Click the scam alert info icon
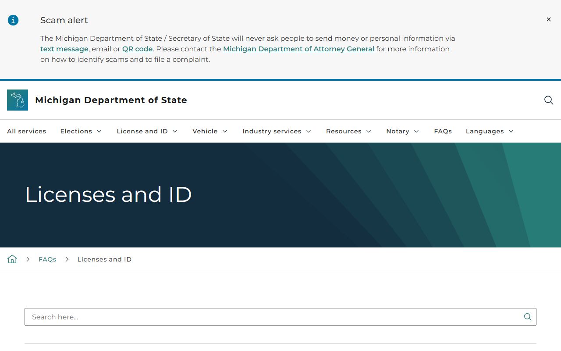Image resolution: width=561 pixels, height=351 pixels. tap(13, 20)
